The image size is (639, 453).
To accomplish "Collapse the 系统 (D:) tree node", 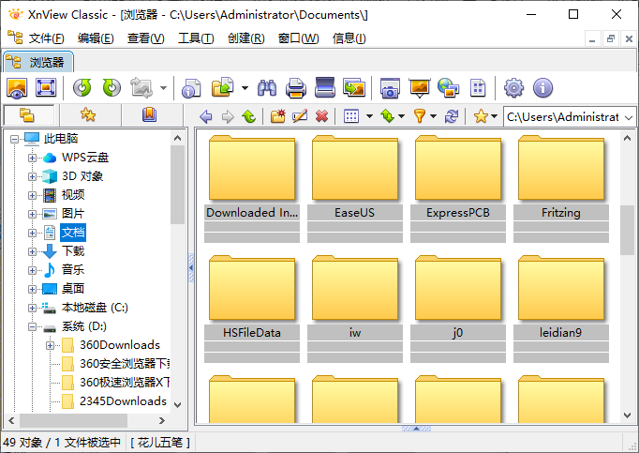I will click(x=32, y=326).
